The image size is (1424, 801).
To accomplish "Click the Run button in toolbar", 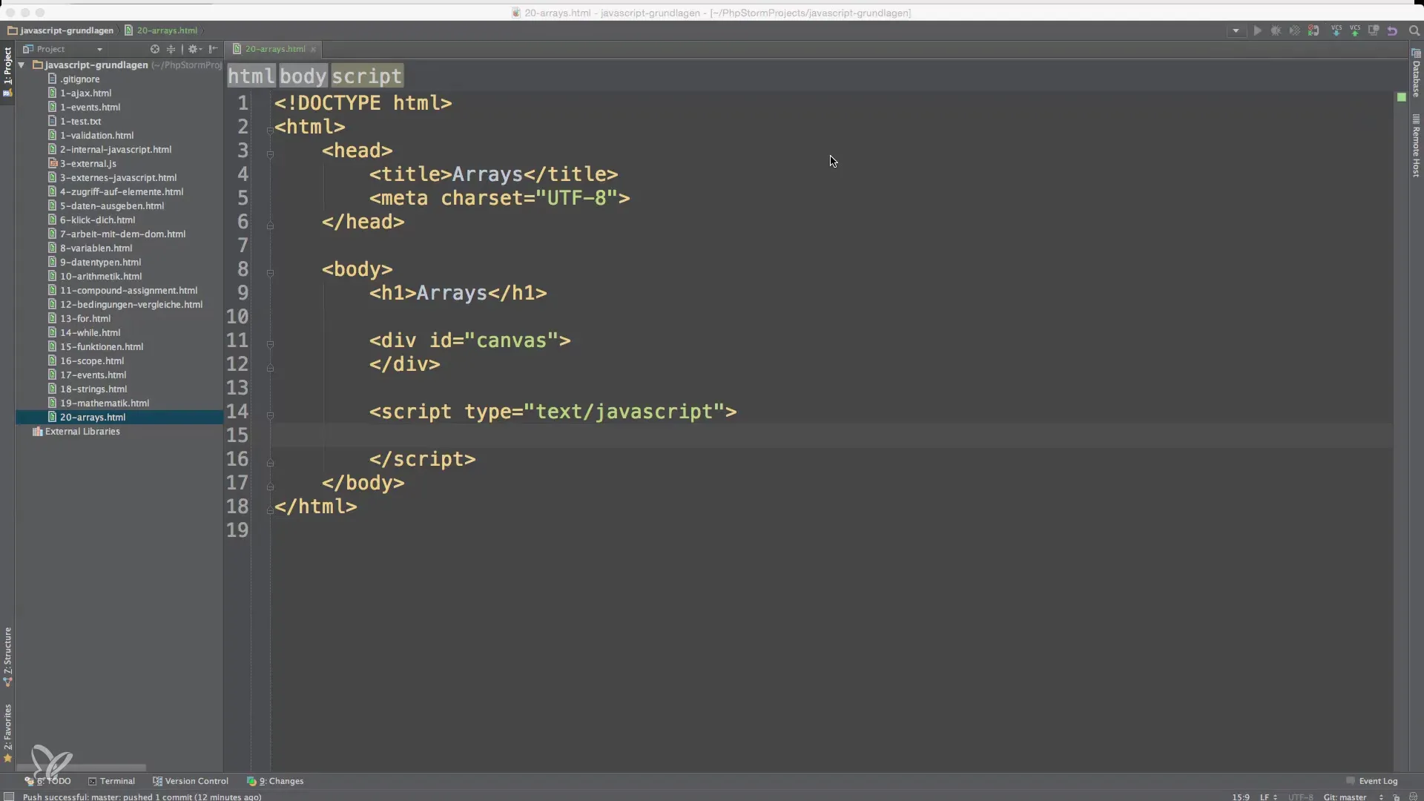I will tap(1257, 31).
